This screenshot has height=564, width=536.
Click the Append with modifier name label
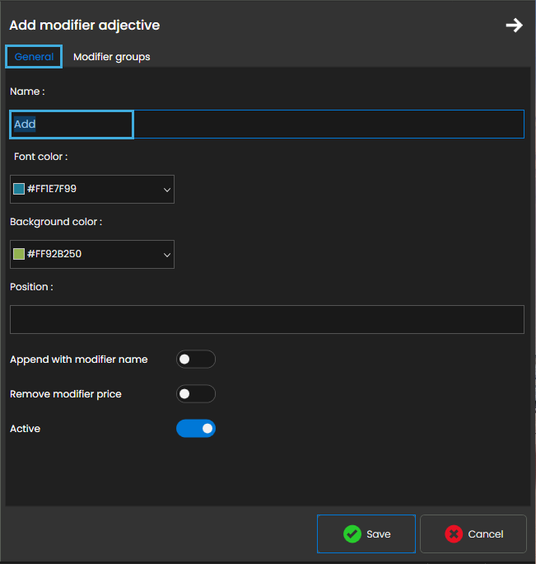(x=79, y=360)
